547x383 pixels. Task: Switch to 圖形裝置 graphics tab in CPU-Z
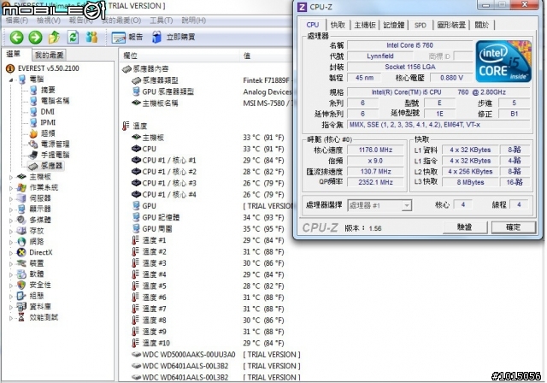point(451,25)
